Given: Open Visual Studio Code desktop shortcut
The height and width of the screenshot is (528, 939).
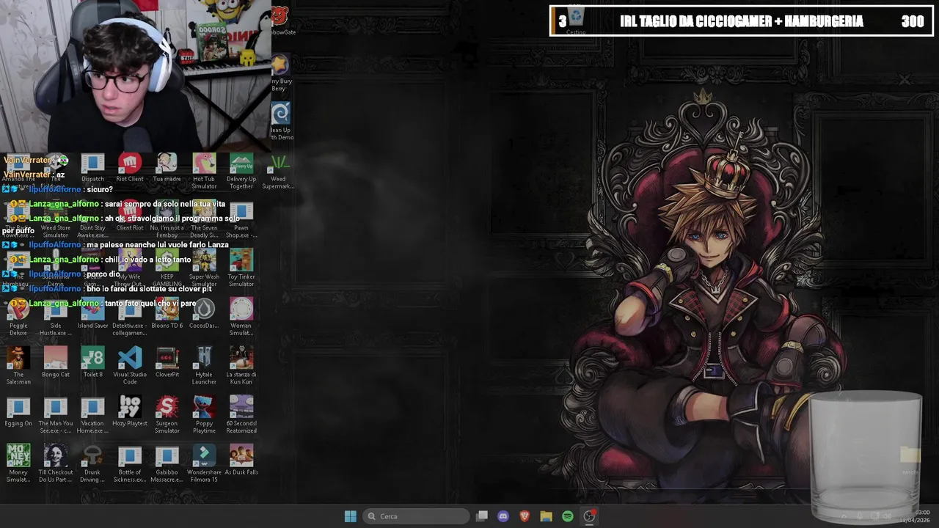Looking at the screenshot, I should pyautogui.click(x=130, y=367).
